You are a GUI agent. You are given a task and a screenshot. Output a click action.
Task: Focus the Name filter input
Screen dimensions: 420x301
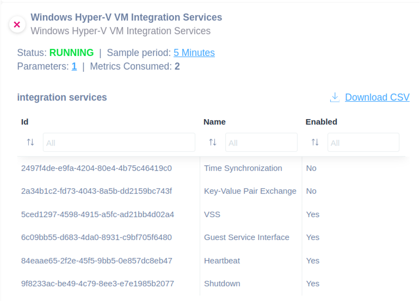(261, 142)
